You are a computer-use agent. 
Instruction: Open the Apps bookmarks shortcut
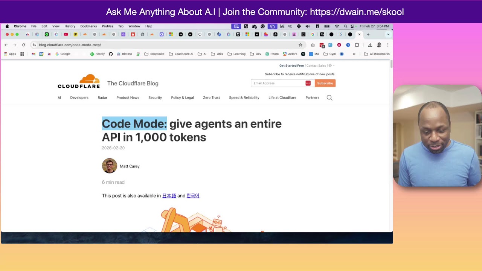[x=10, y=54]
